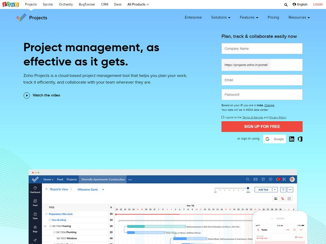Image resolution: width=326 pixels, height=244 pixels.
Task: Go to the Pricing page
Action: (x=273, y=17)
